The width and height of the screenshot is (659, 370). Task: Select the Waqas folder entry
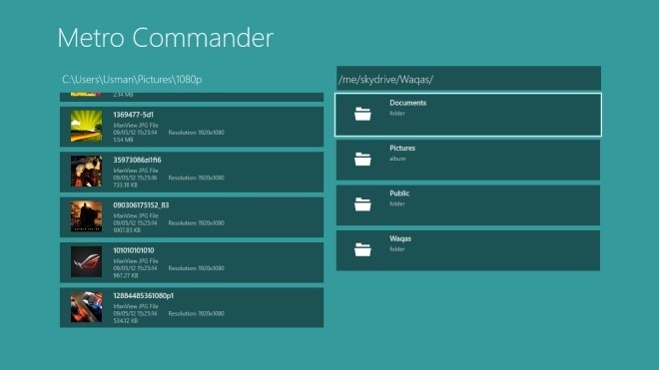tap(468, 250)
